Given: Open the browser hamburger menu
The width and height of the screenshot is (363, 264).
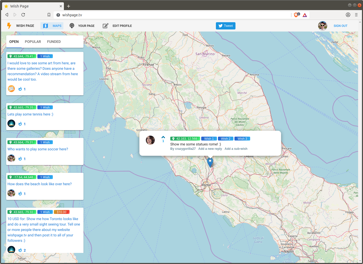Looking at the screenshot, I should pos(356,15).
